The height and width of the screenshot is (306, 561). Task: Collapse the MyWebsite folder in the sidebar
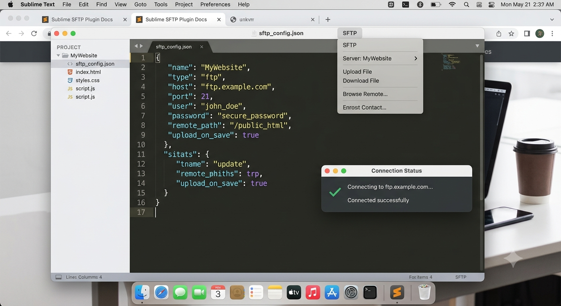(59, 55)
